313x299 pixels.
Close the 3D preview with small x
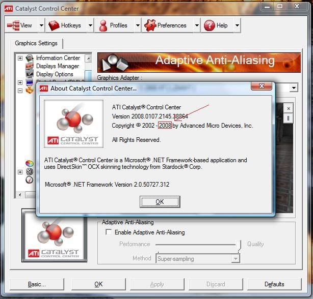[x=289, y=108]
